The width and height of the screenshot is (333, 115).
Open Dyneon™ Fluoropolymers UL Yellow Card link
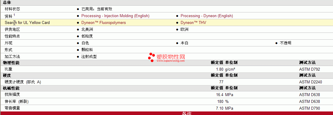[x=104, y=23]
